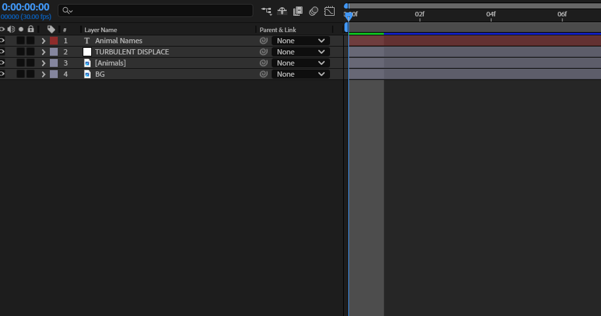The width and height of the screenshot is (601, 316).
Task: Click the pick whip for TURBULENT DISPLACE layer
Action: 263,52
